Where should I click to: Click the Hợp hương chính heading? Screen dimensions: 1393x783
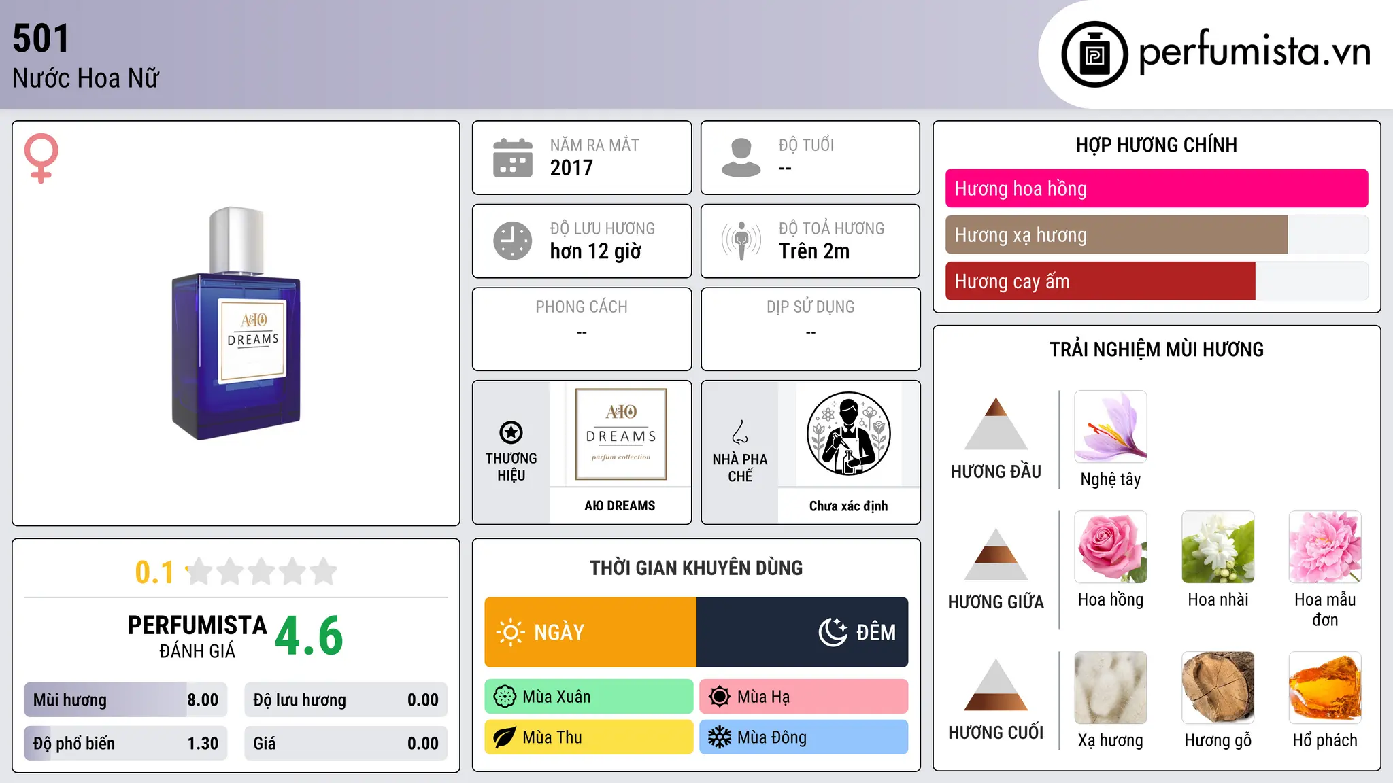(1156, 145)
